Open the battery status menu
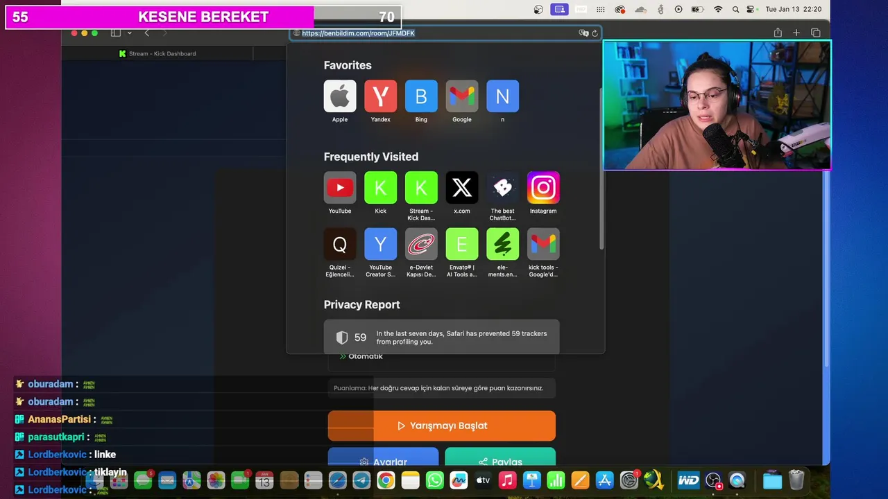Image resolution: width=888 pixels, height=499 pixels. coord(698,10)
